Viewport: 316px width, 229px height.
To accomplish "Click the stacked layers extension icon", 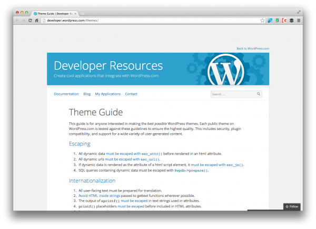I will coord(292,21).
